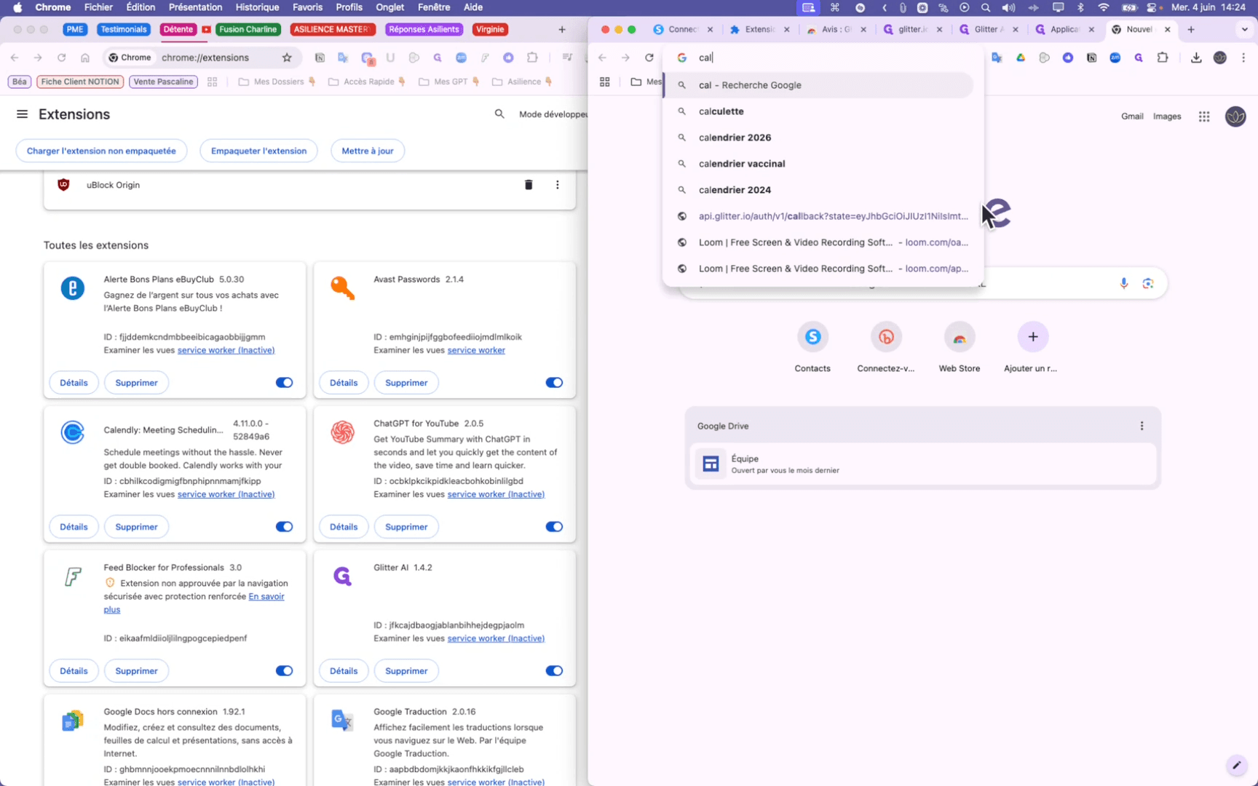Open Mes GPT bookmarks folder
Viewport: 1258px width, 786px height.
click(x=448, y=82)
